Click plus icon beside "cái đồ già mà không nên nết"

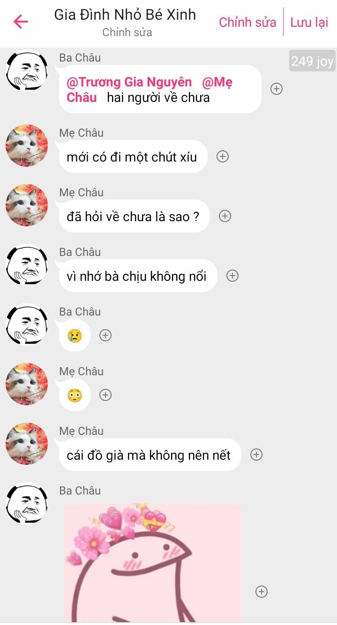[256, 455]
